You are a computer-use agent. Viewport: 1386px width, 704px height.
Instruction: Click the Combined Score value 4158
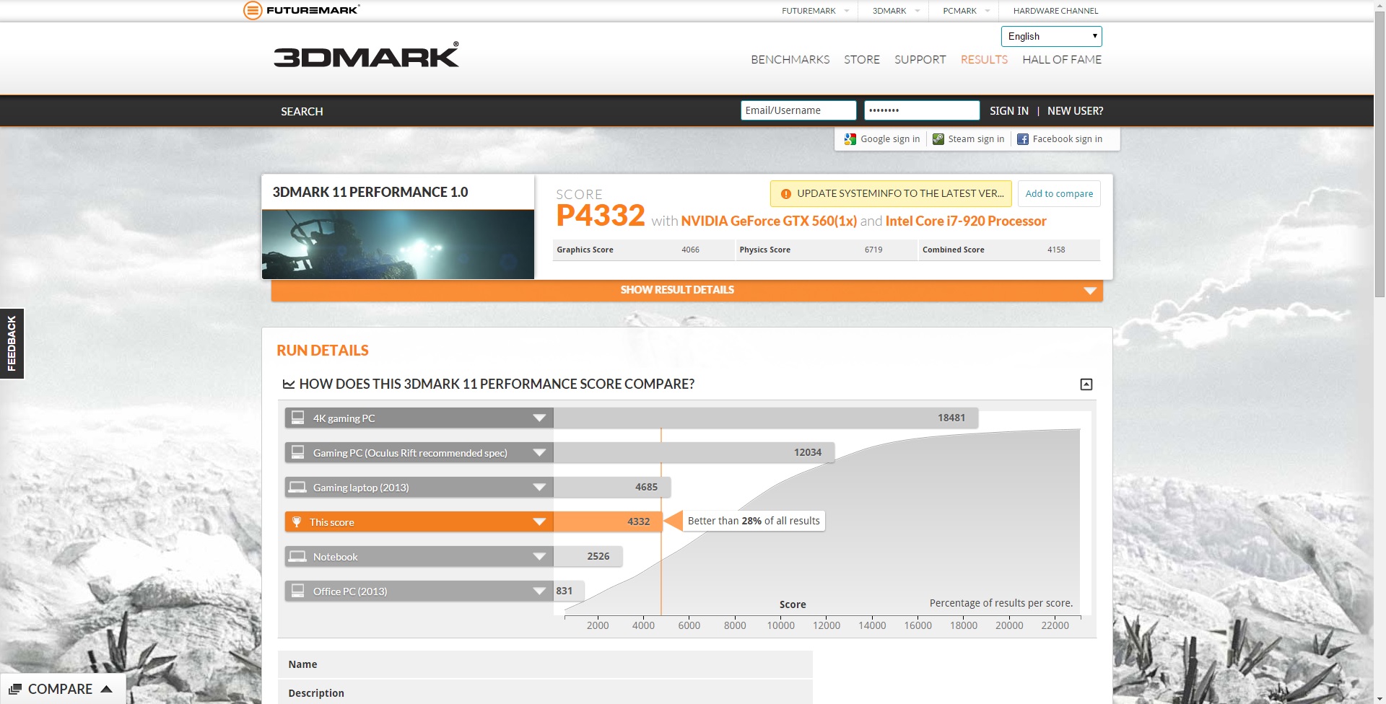(1056, 250)
